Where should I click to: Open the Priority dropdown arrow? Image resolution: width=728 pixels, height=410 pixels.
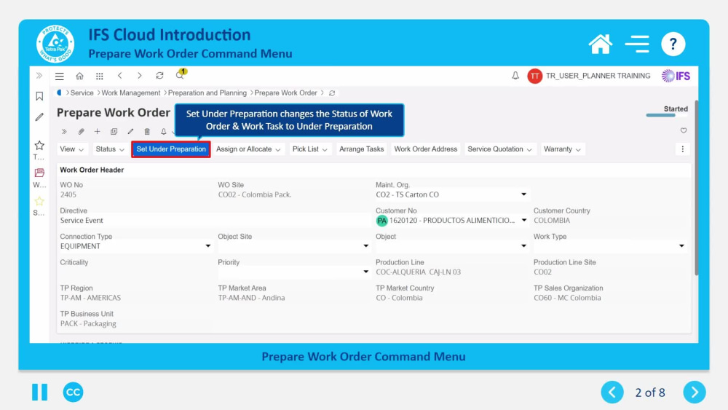click(x=366, y=272)
